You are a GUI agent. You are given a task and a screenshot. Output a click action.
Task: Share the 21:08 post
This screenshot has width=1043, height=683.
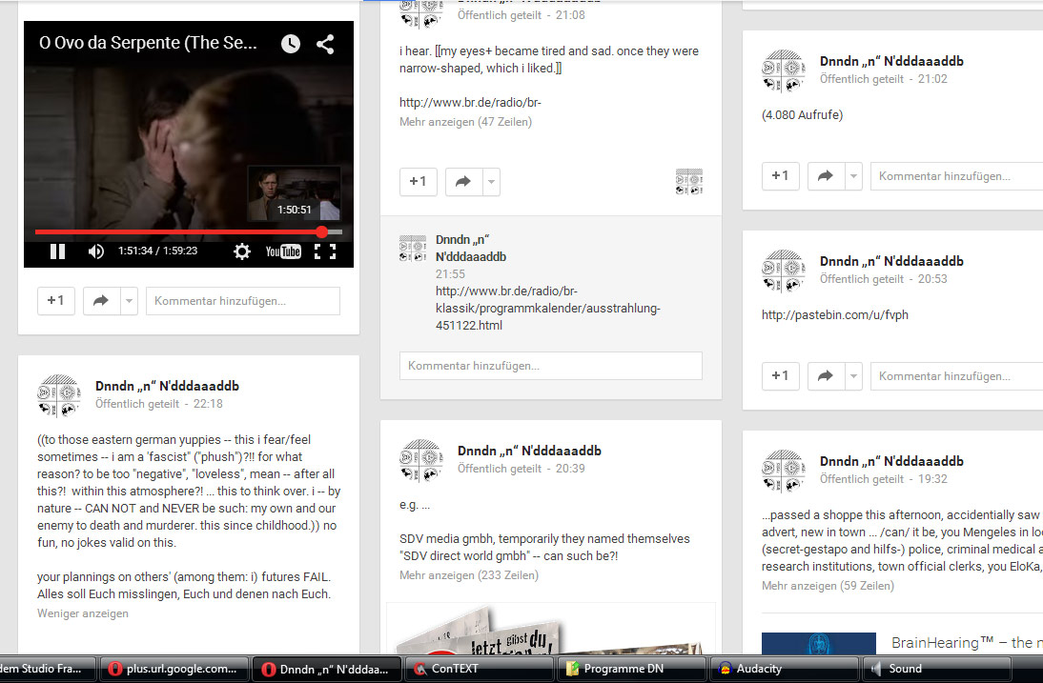463,181
